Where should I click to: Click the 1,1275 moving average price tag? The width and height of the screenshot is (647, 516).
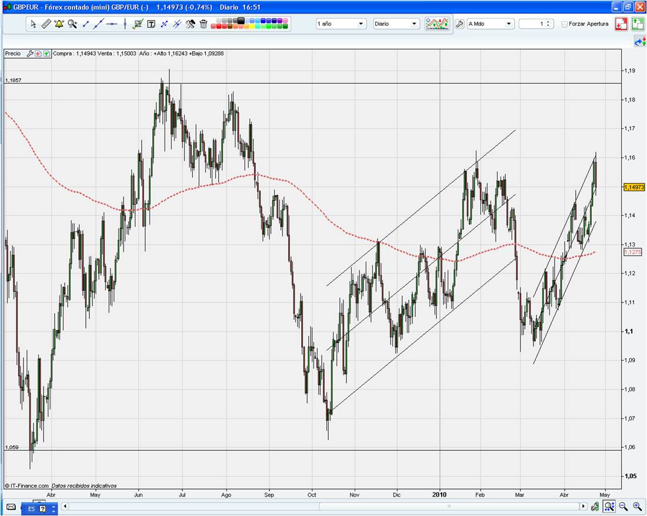pos(633,252)
